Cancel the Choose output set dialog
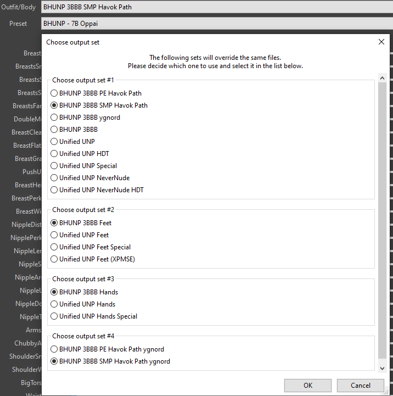 coord(360,386)
